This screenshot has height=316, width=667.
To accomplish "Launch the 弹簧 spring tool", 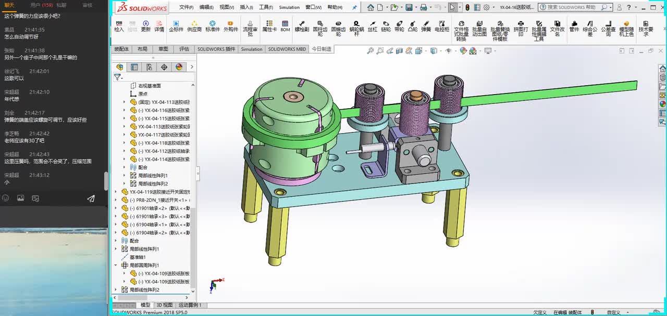I will [426, 27].
